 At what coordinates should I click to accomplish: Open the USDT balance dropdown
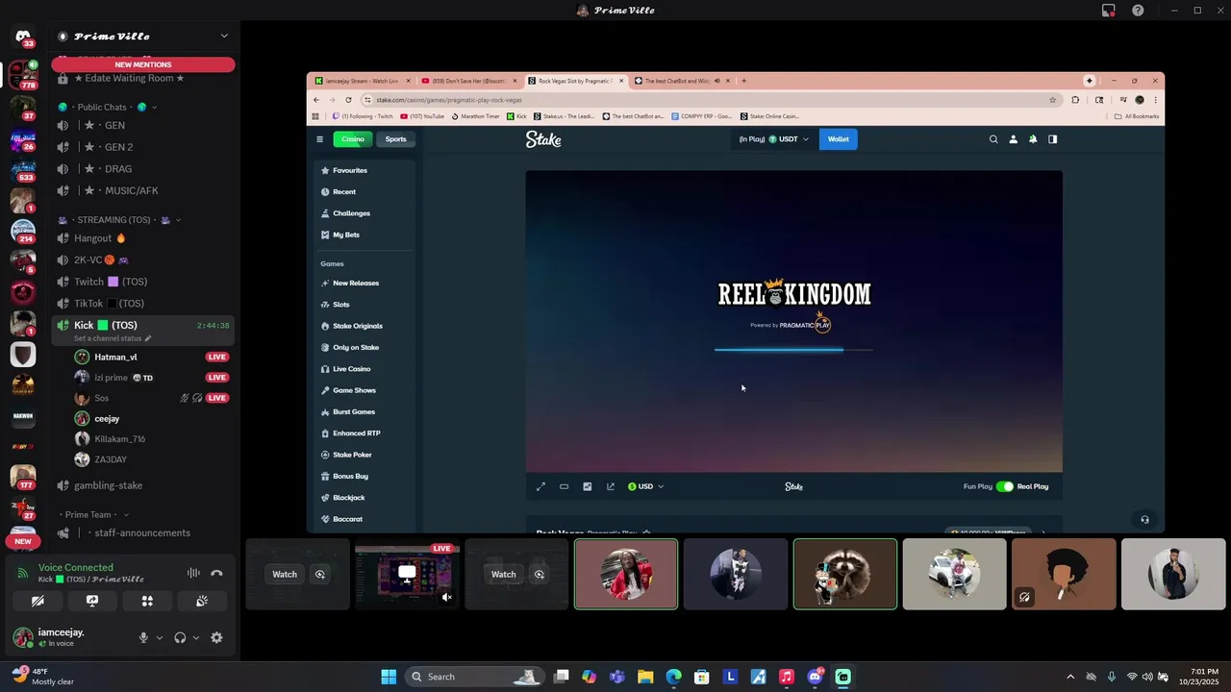coord(774,139)
